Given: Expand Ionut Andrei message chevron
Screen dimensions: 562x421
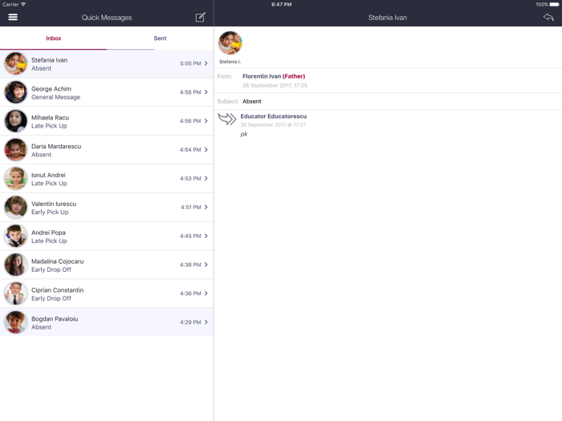Looking at the screenshot, I should pyautogui.click(x=206, y=178).
